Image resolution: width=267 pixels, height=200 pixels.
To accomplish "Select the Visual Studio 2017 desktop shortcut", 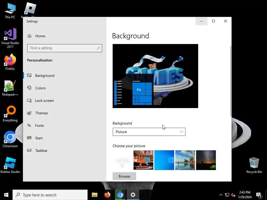I will click(10, 38).
